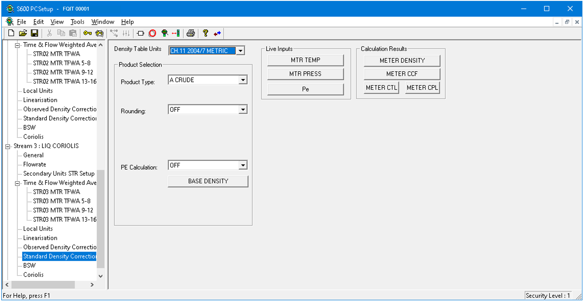
Task: Open an existing configuration file
Action: click(x=23, y=33)
